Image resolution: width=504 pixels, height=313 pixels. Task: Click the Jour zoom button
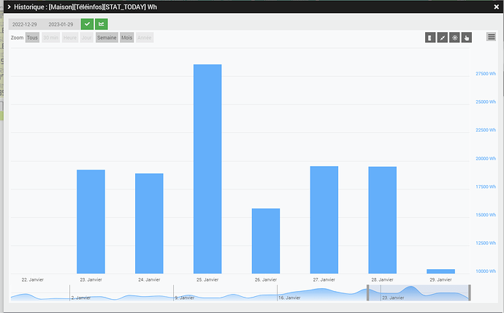[x=86, y=37]
